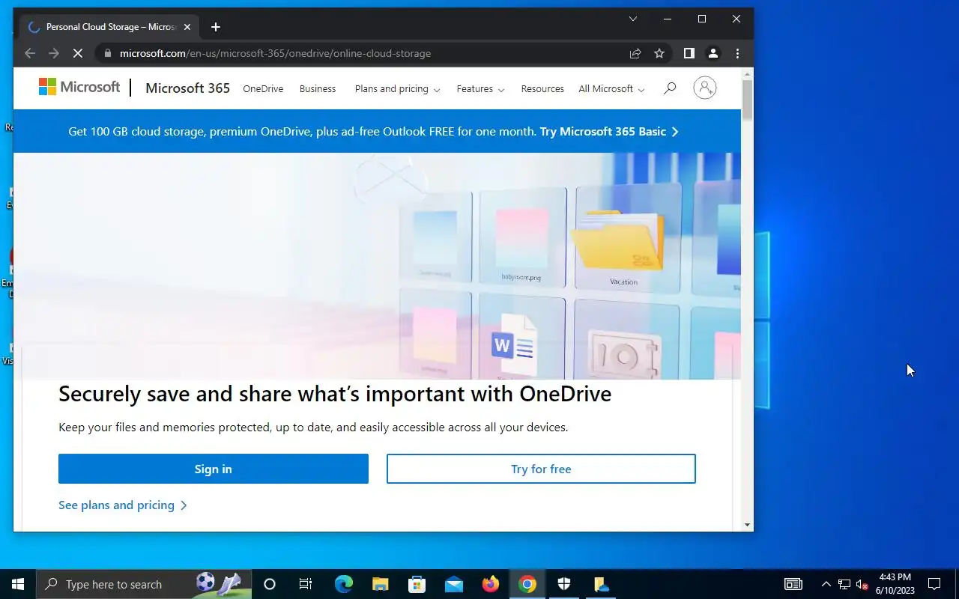Viewport: 959px width, 599px height.
Task: Click Keep your files and memories text
Action: tap(313, 428)
